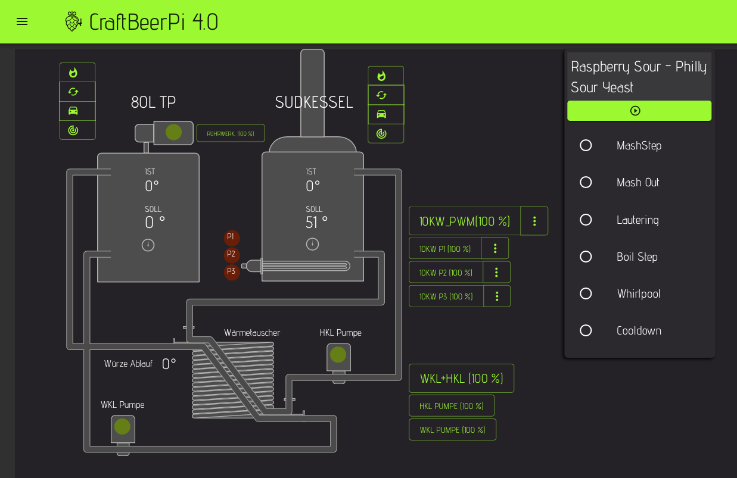Image resolution: width=737 pixels, height=478 pixels.
Task: Start the brew with the play button
Action: 639,111
